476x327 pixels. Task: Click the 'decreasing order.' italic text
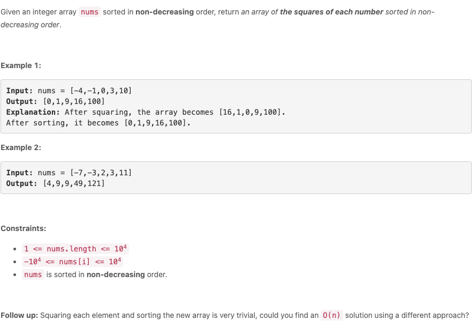tap(31, 25)
